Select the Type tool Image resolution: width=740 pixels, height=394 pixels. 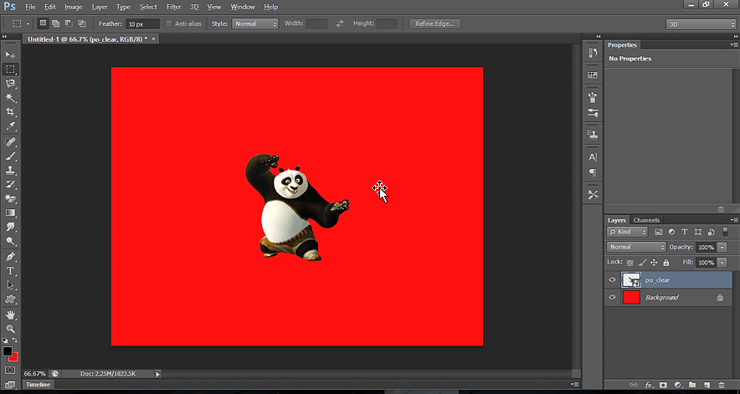click(10, 271)
